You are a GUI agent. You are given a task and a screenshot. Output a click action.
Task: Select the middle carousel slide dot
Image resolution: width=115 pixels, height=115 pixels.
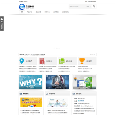pyautogui.click(x=57, y=48)
